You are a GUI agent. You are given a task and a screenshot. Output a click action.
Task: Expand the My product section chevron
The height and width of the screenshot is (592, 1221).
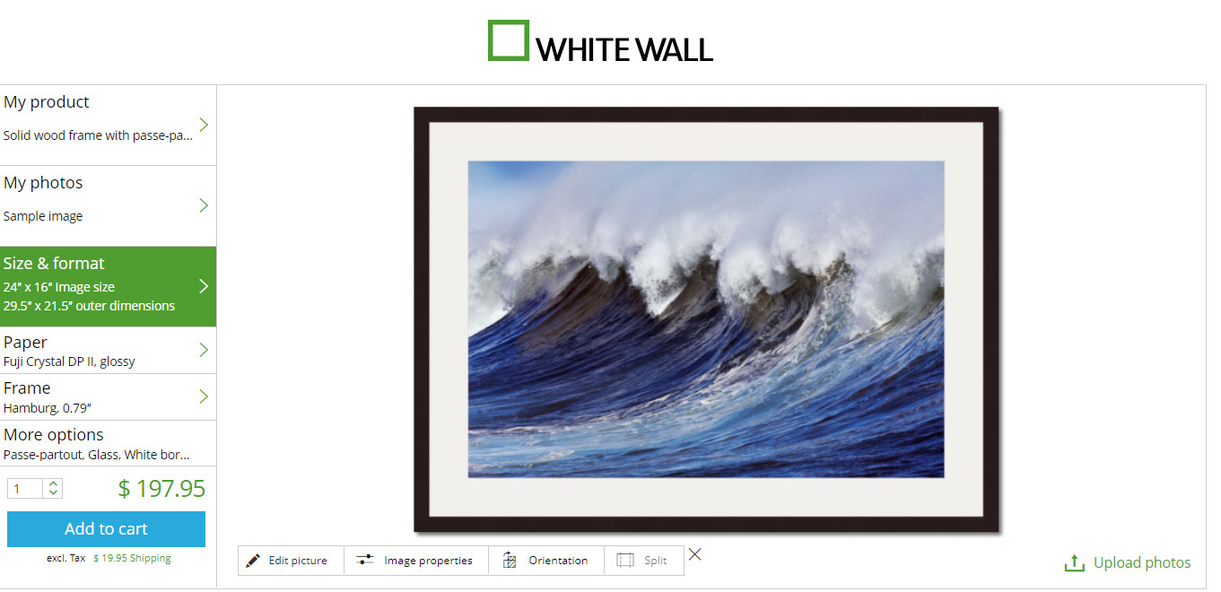coord(204,125)
